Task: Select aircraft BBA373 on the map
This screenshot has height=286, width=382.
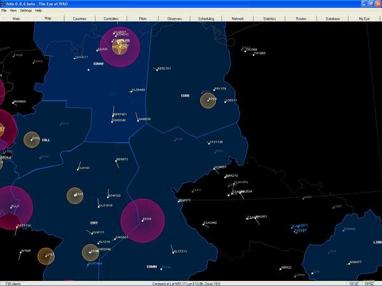Action: [x=185, y=200]
